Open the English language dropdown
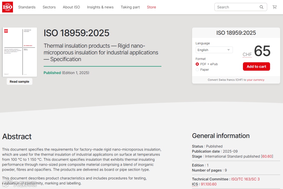This screenshot has height=189, width=283. (214, 50)
